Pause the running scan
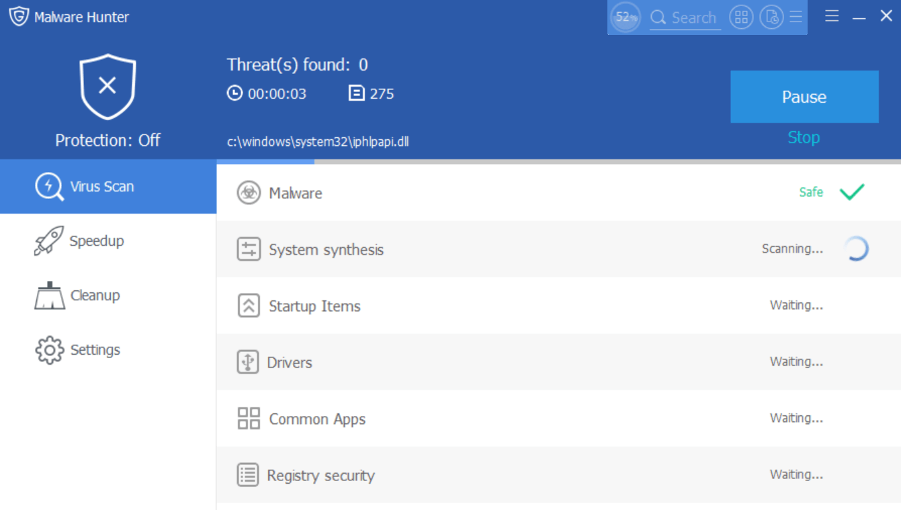 pos(804,97)
